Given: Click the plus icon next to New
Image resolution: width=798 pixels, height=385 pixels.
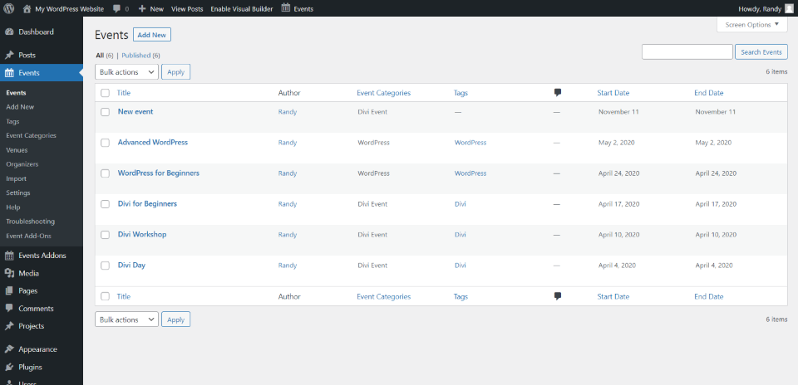Looking at the screenshot, I should point(142,9).
